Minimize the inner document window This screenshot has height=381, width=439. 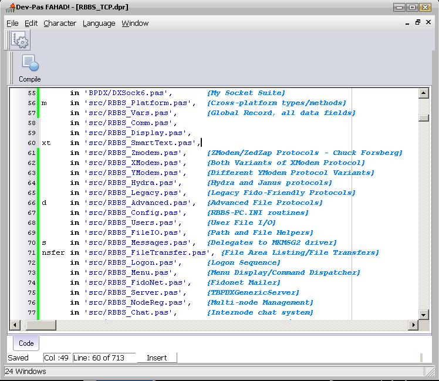pyautogui.click(x=407, y=22)
